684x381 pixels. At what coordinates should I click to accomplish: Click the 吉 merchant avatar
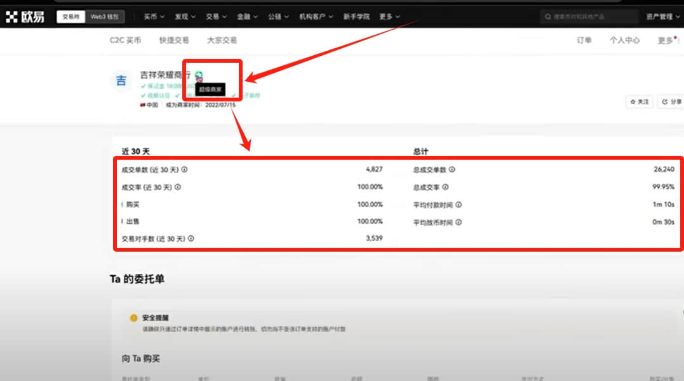[121, 81]
